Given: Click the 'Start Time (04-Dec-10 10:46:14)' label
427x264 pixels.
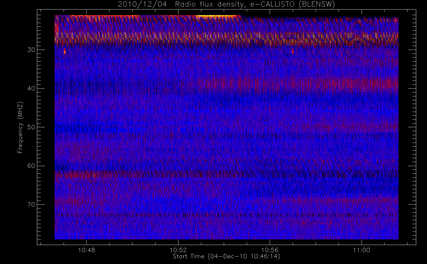Looking at the screenshot, I should (x=226, y=256).
